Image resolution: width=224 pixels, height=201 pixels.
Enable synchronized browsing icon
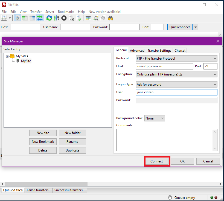(x=103, y=18)
